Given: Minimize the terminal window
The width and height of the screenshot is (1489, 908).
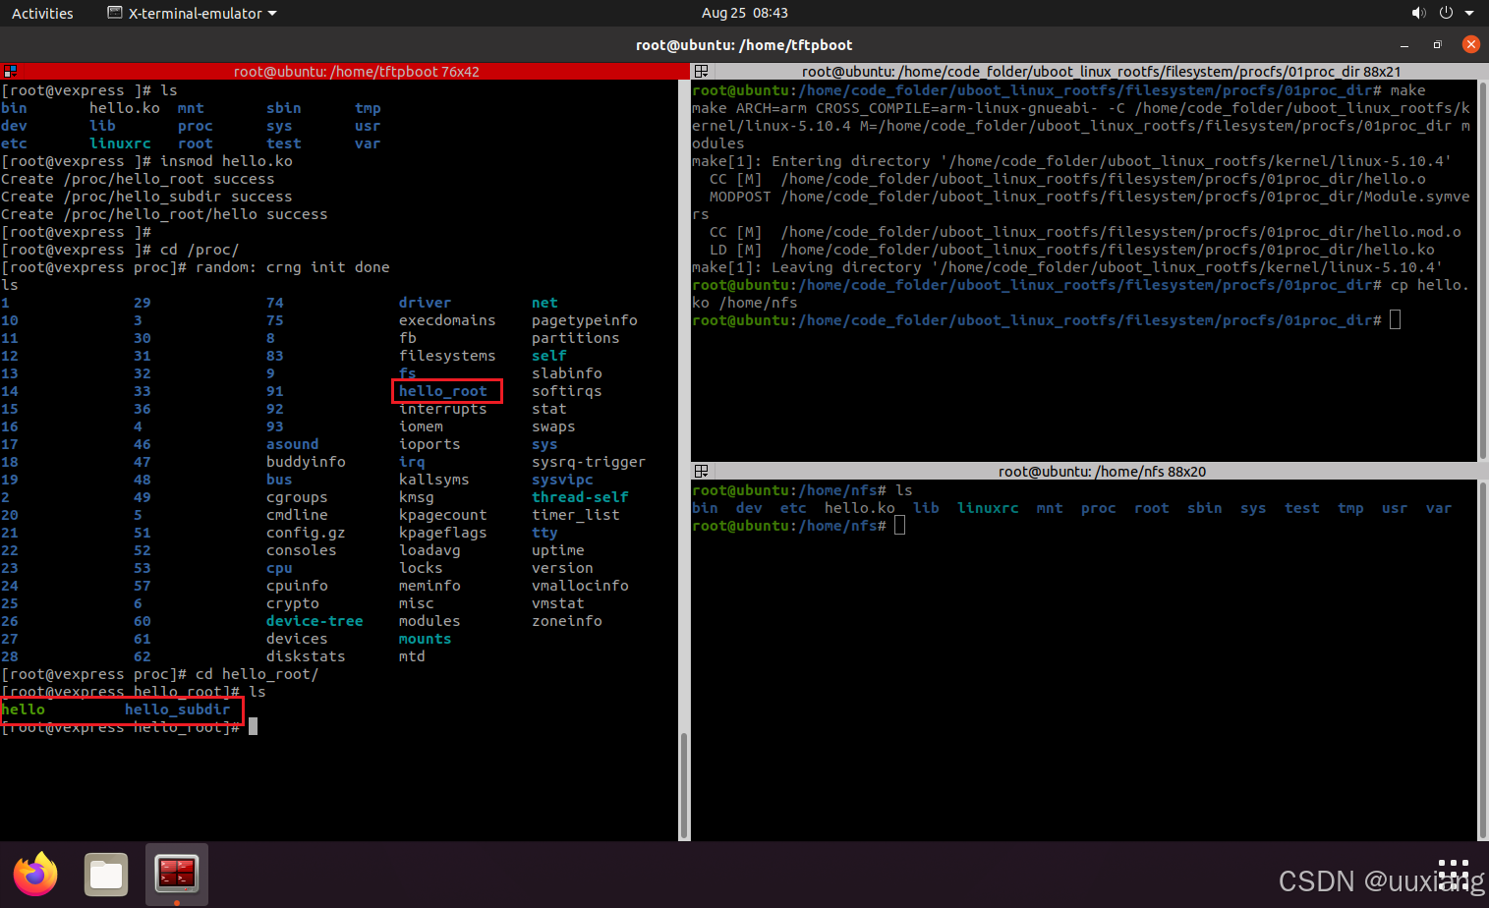Looking at the screenshot, I should 1404,45.
